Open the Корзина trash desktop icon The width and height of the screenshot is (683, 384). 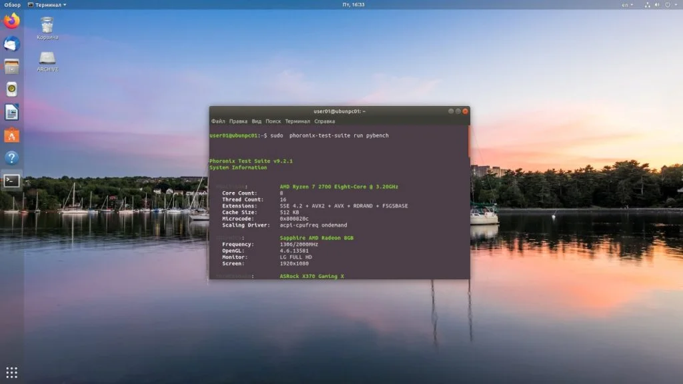coord(47,29)
